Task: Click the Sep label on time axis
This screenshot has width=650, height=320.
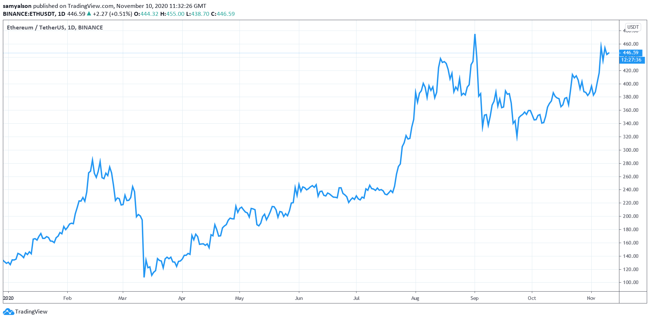Action: coord(474,298)
